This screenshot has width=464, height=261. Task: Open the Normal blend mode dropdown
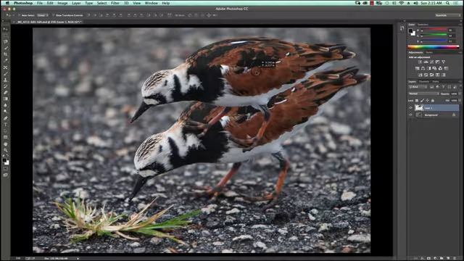click(x=423, y=94)
